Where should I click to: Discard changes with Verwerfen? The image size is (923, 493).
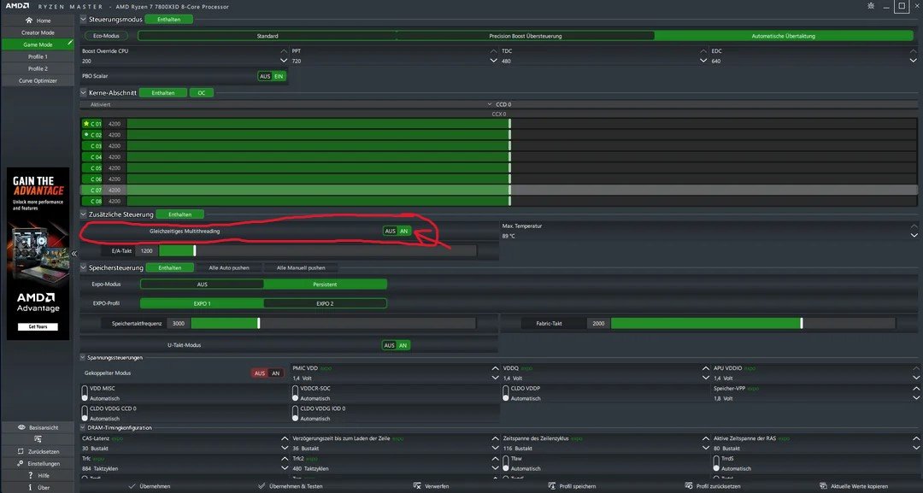(431, 486)
